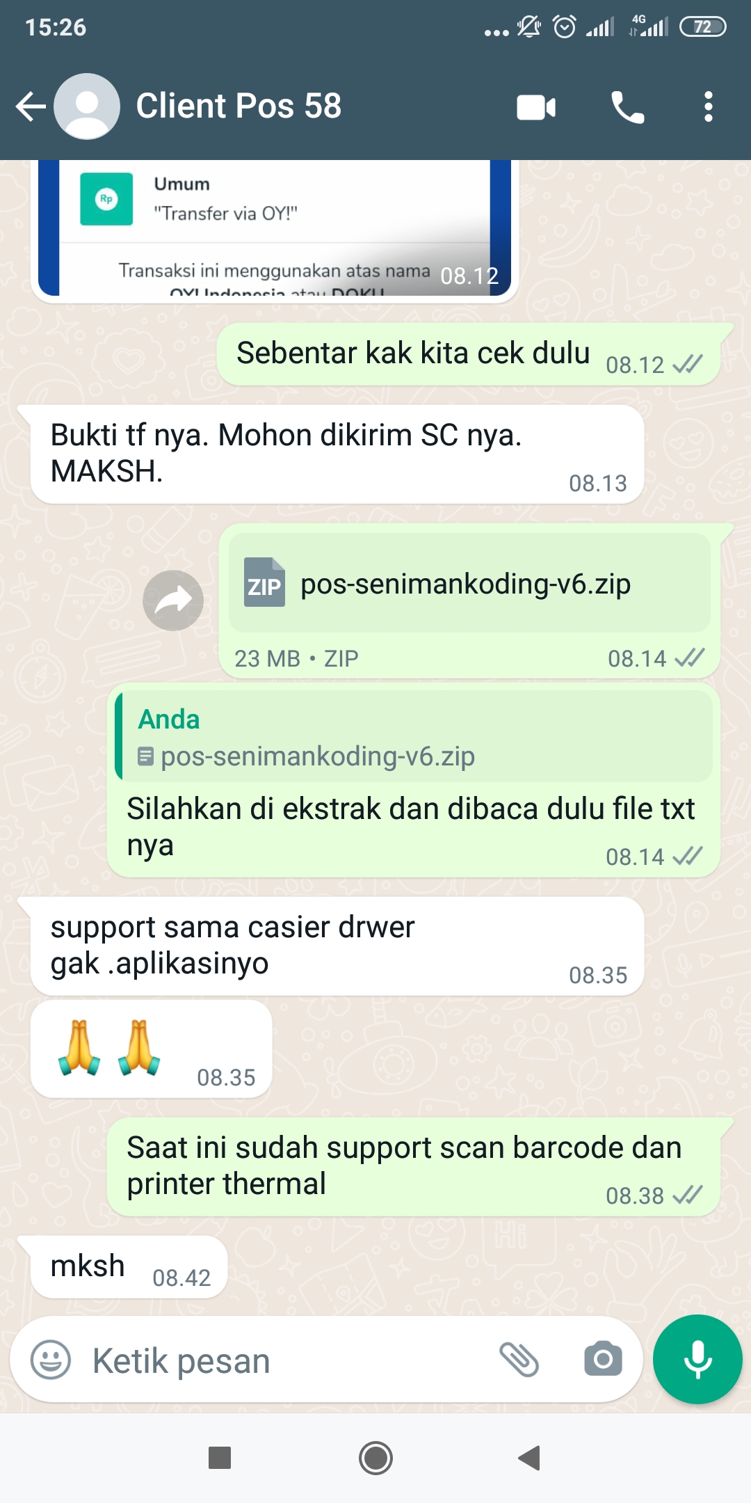Image resolution: width=751 pixels, height=1503 pixels.
Task: Open the three-dot overflow menu
Action: 708,106
